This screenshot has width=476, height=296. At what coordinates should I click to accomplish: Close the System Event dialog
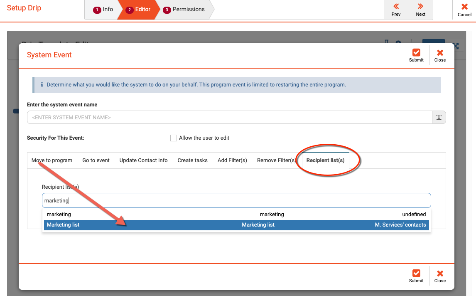pos(439,55)
